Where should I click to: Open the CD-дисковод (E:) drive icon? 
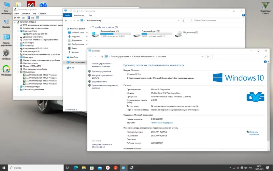(178, 34)
